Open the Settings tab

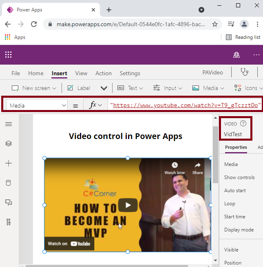130,73
